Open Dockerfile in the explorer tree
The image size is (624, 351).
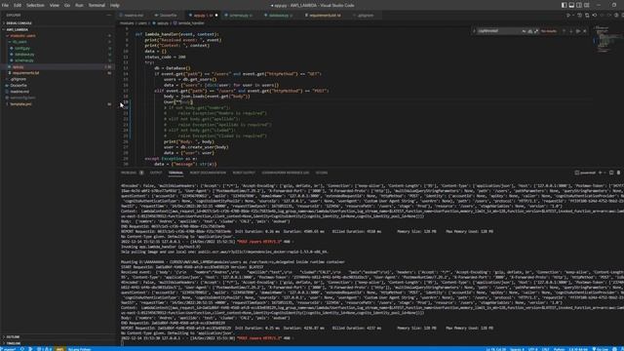[x=58, y=85]
